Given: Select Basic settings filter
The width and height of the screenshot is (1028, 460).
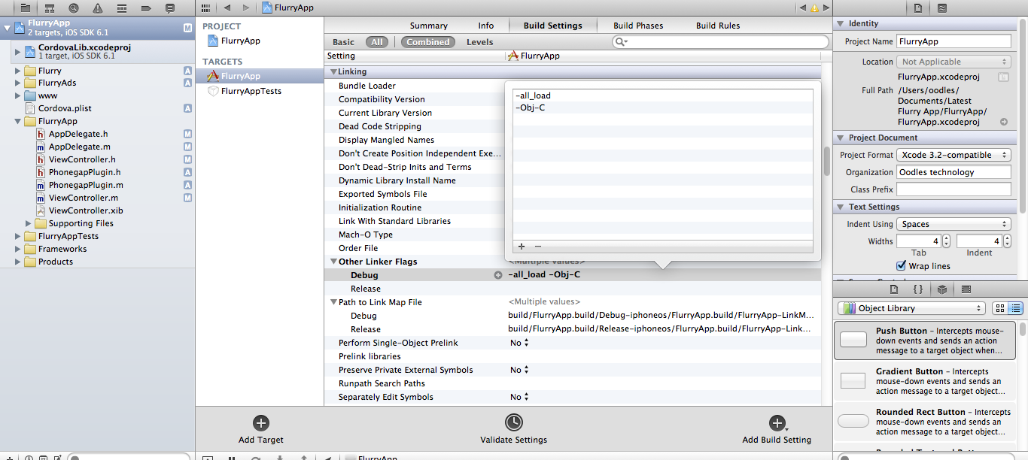Looking at the screenshot, I should coord(343,42).
